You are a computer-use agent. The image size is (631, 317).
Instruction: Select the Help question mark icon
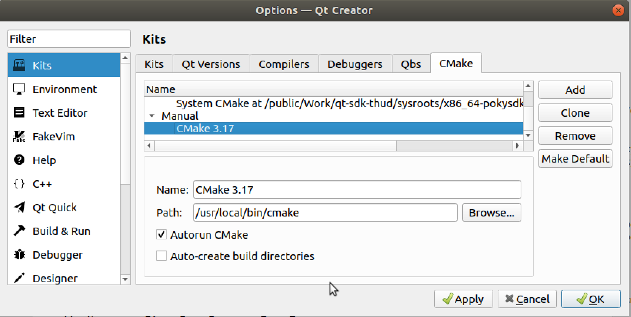[19, 160]
